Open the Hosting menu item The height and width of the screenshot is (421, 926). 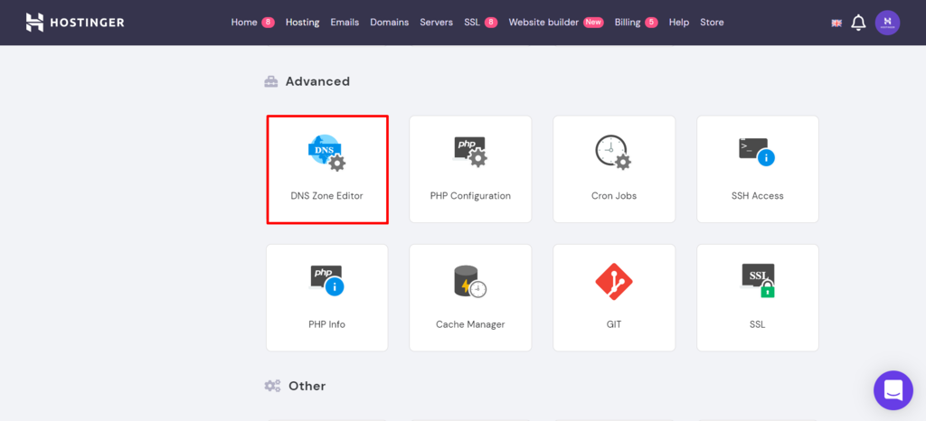click(302, 22)
